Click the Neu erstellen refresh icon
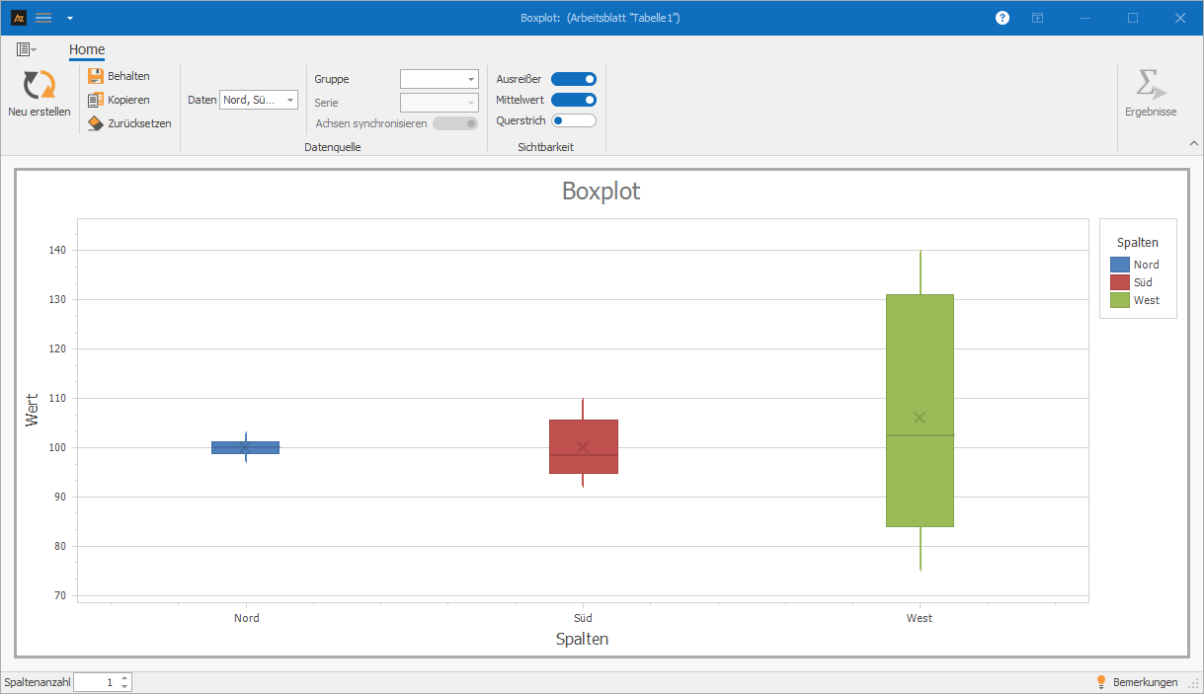This screenshot has width=1204, height=694. pos(40,85)
